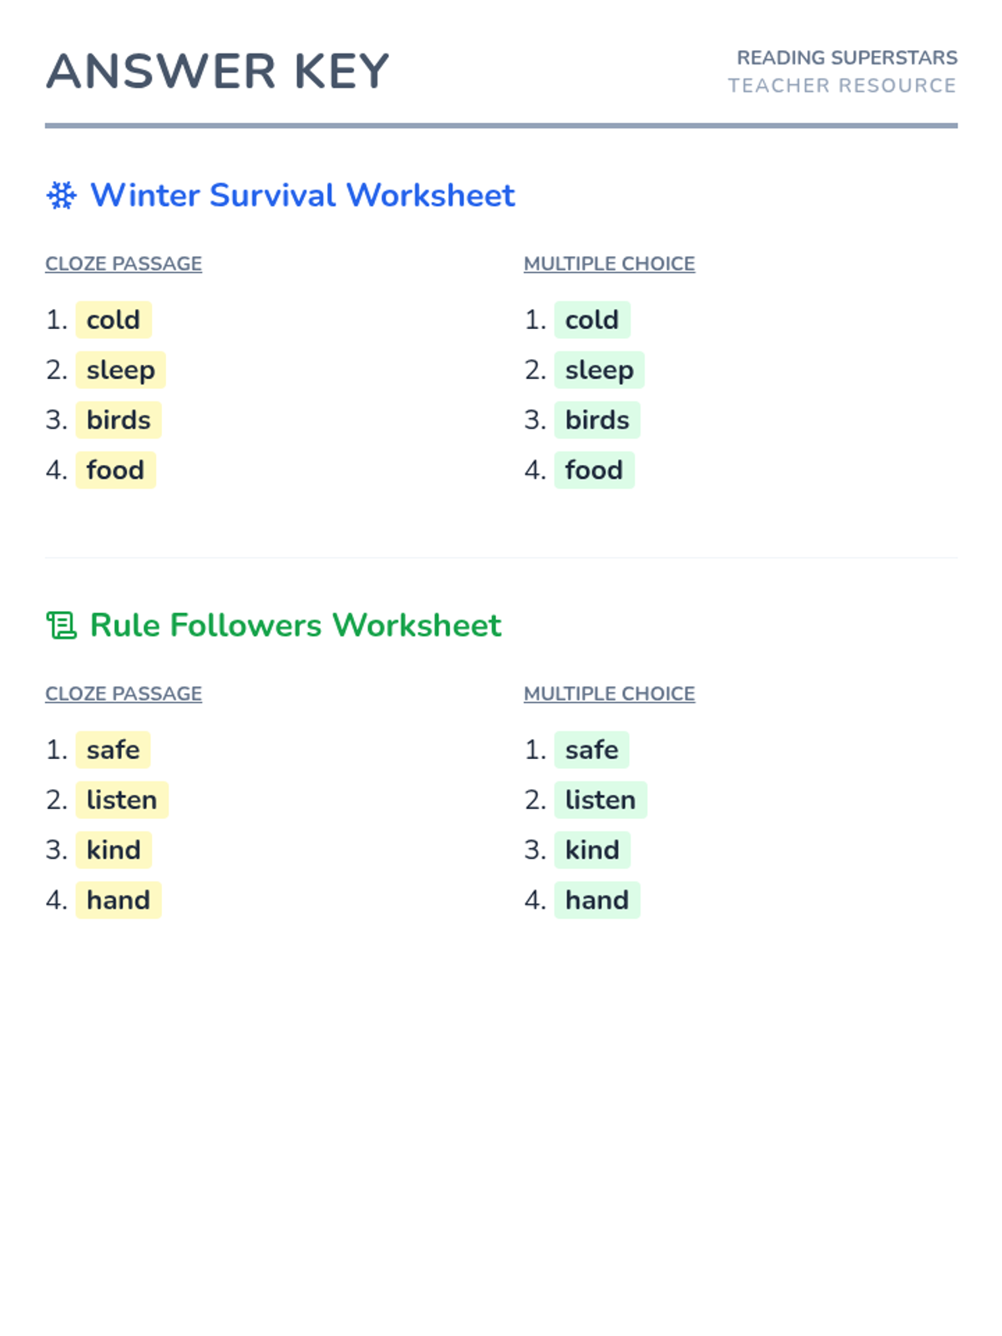This screenshot has width=1002, height=1336.
Task: Click the scroll icon beside Rule Followers
Action: (x=62, y=625)
